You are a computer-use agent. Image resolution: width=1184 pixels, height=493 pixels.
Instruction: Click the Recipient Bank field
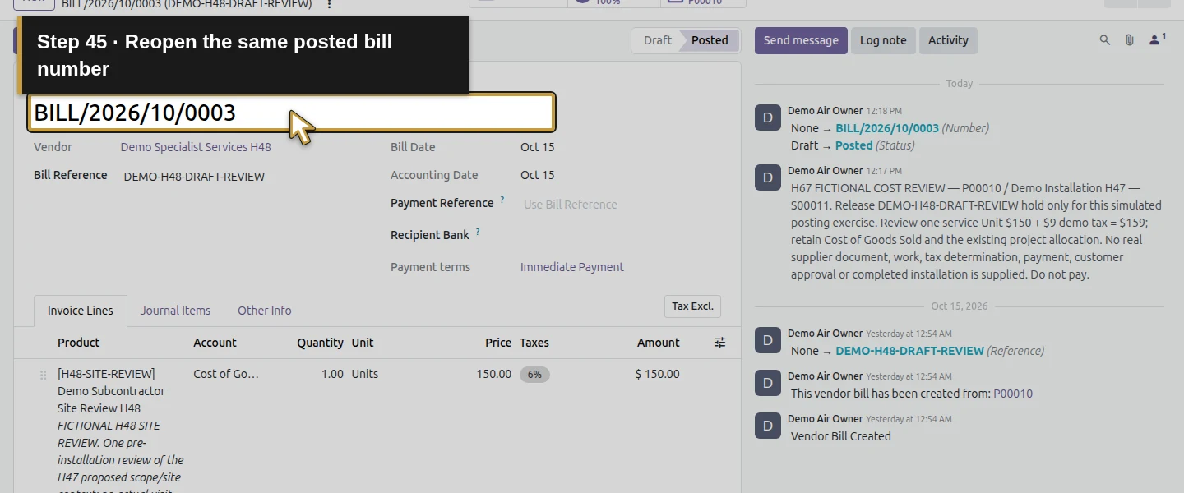click(620, 235)
